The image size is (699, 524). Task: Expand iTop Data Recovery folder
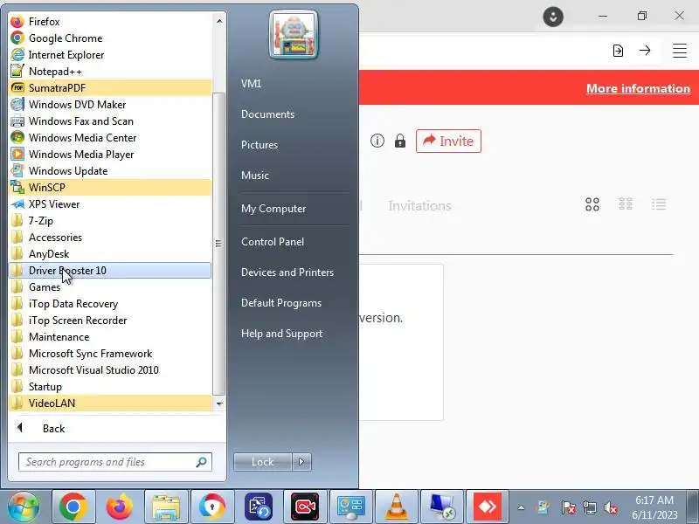click(110, 303)
